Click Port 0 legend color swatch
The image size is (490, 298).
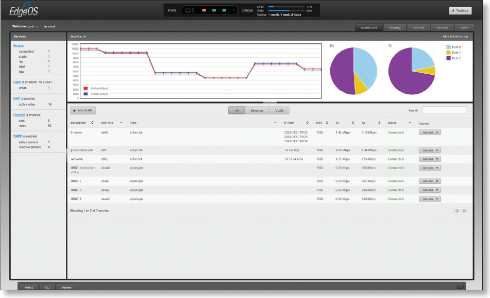pos(448,47)
